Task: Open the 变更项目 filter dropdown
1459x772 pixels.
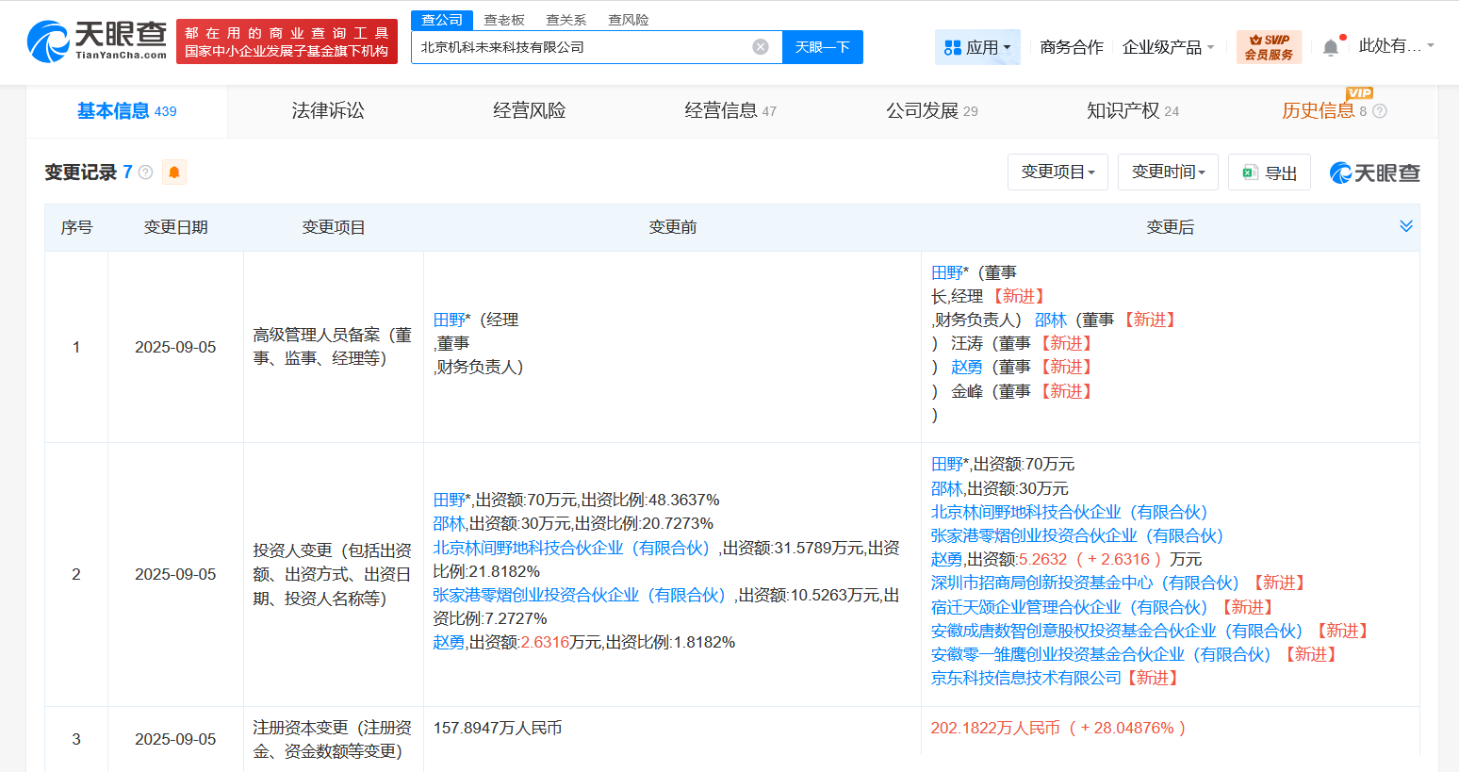Action: click(x=1057, y=172)
